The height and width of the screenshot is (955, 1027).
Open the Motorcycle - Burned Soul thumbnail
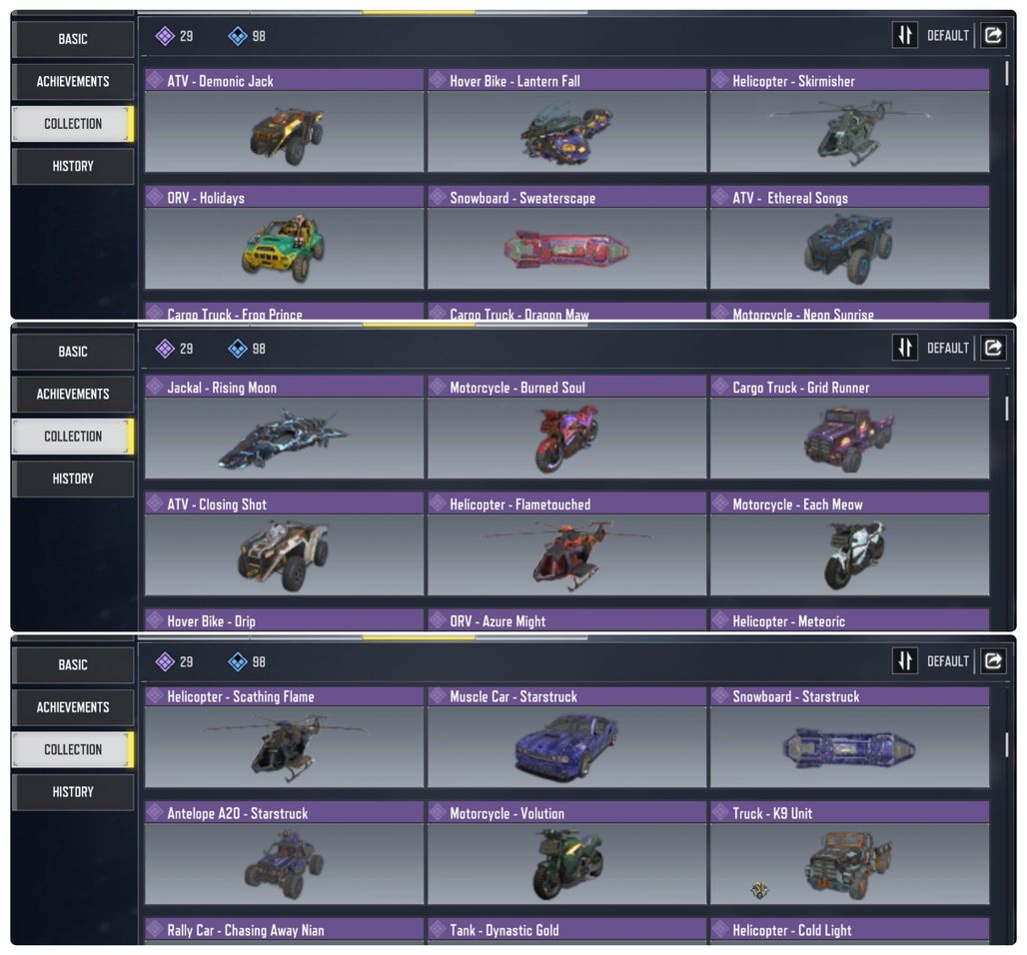pyautogui.click(x=566, y=438)
